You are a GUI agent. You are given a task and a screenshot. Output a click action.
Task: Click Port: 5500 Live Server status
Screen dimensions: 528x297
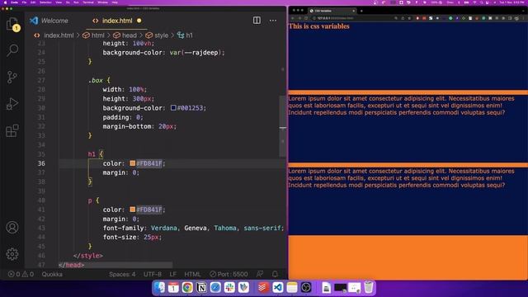coord(229,274)
